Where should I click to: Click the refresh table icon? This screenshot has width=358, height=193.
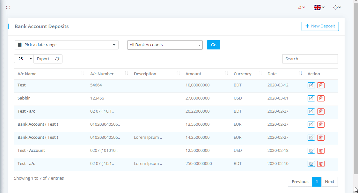57,59
